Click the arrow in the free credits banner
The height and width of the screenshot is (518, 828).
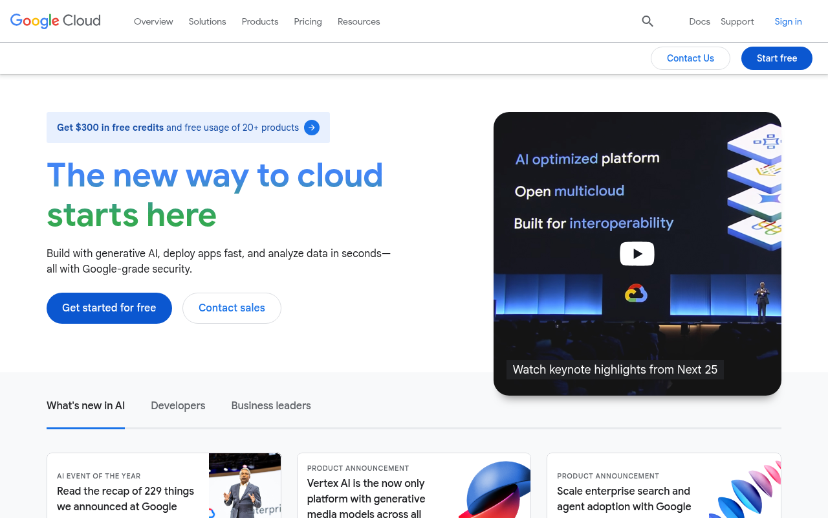312,128
